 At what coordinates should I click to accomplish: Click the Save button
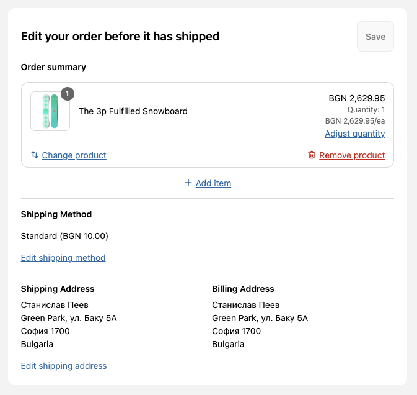375,37
